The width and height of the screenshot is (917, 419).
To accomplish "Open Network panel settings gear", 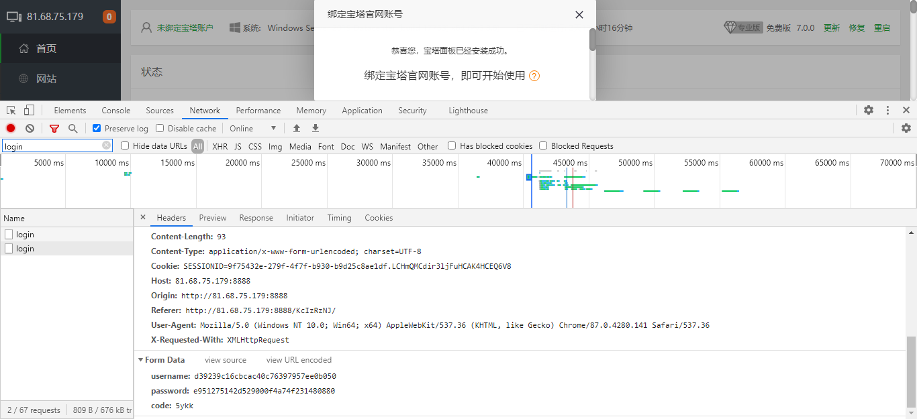I will 906,128.
